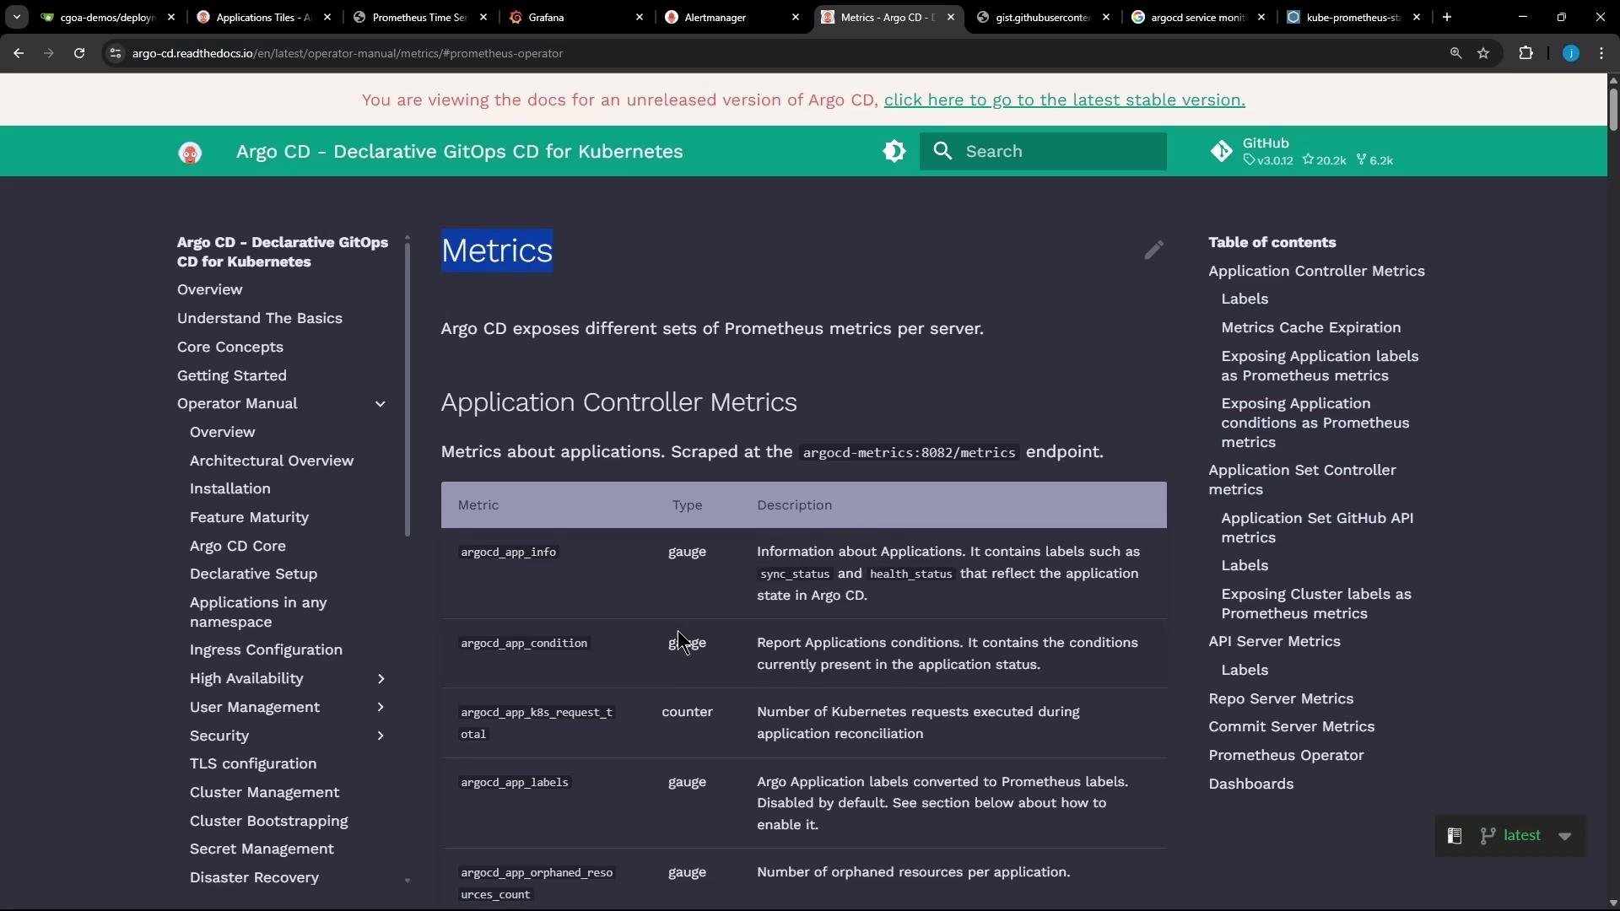Jump to Application Controller Metrics in contents
1620x911 pixels.
[1316, 271]
